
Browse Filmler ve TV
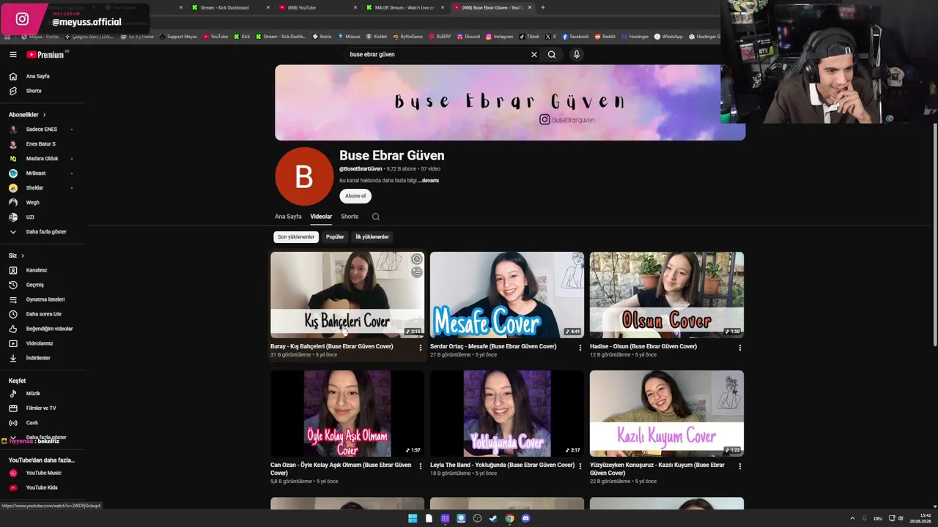43,408
